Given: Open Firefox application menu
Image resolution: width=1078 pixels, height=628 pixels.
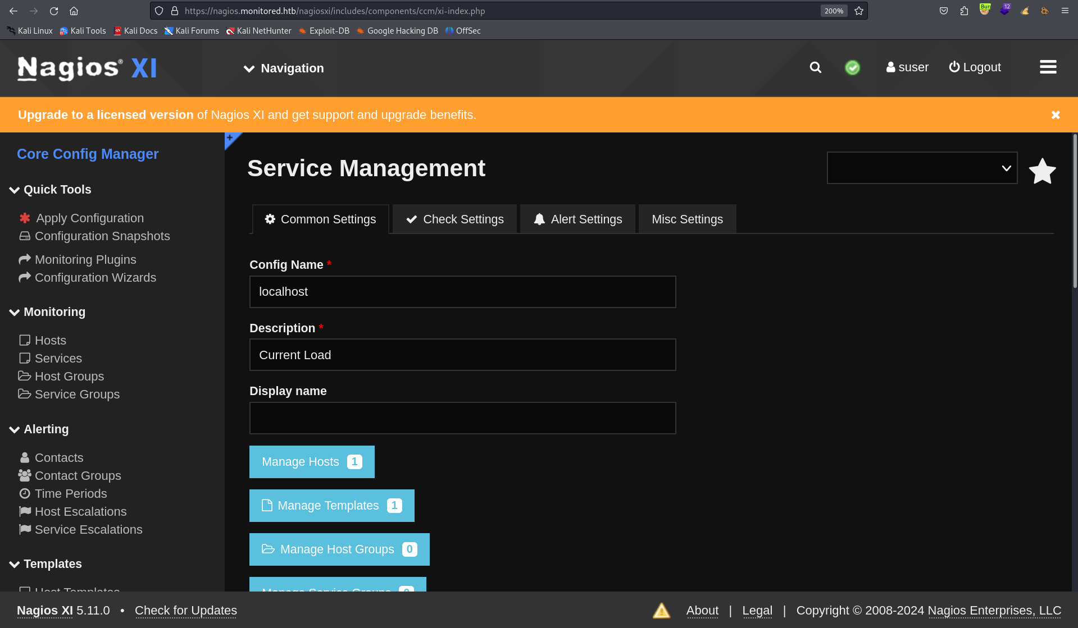Looking at the screenshot, I should click(x=1065, y=11).
